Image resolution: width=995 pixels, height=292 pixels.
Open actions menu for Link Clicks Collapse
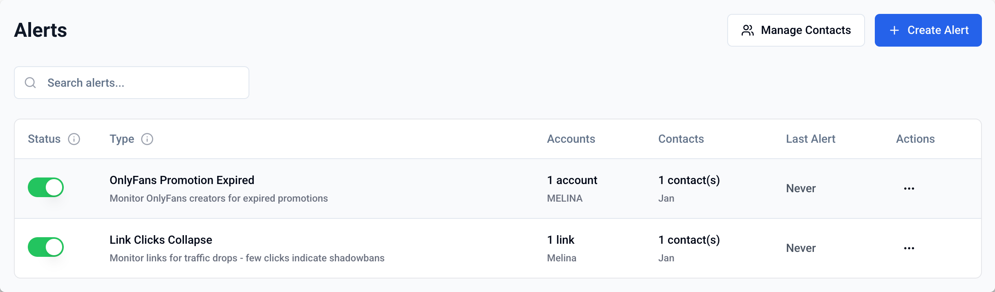[909, 248]
